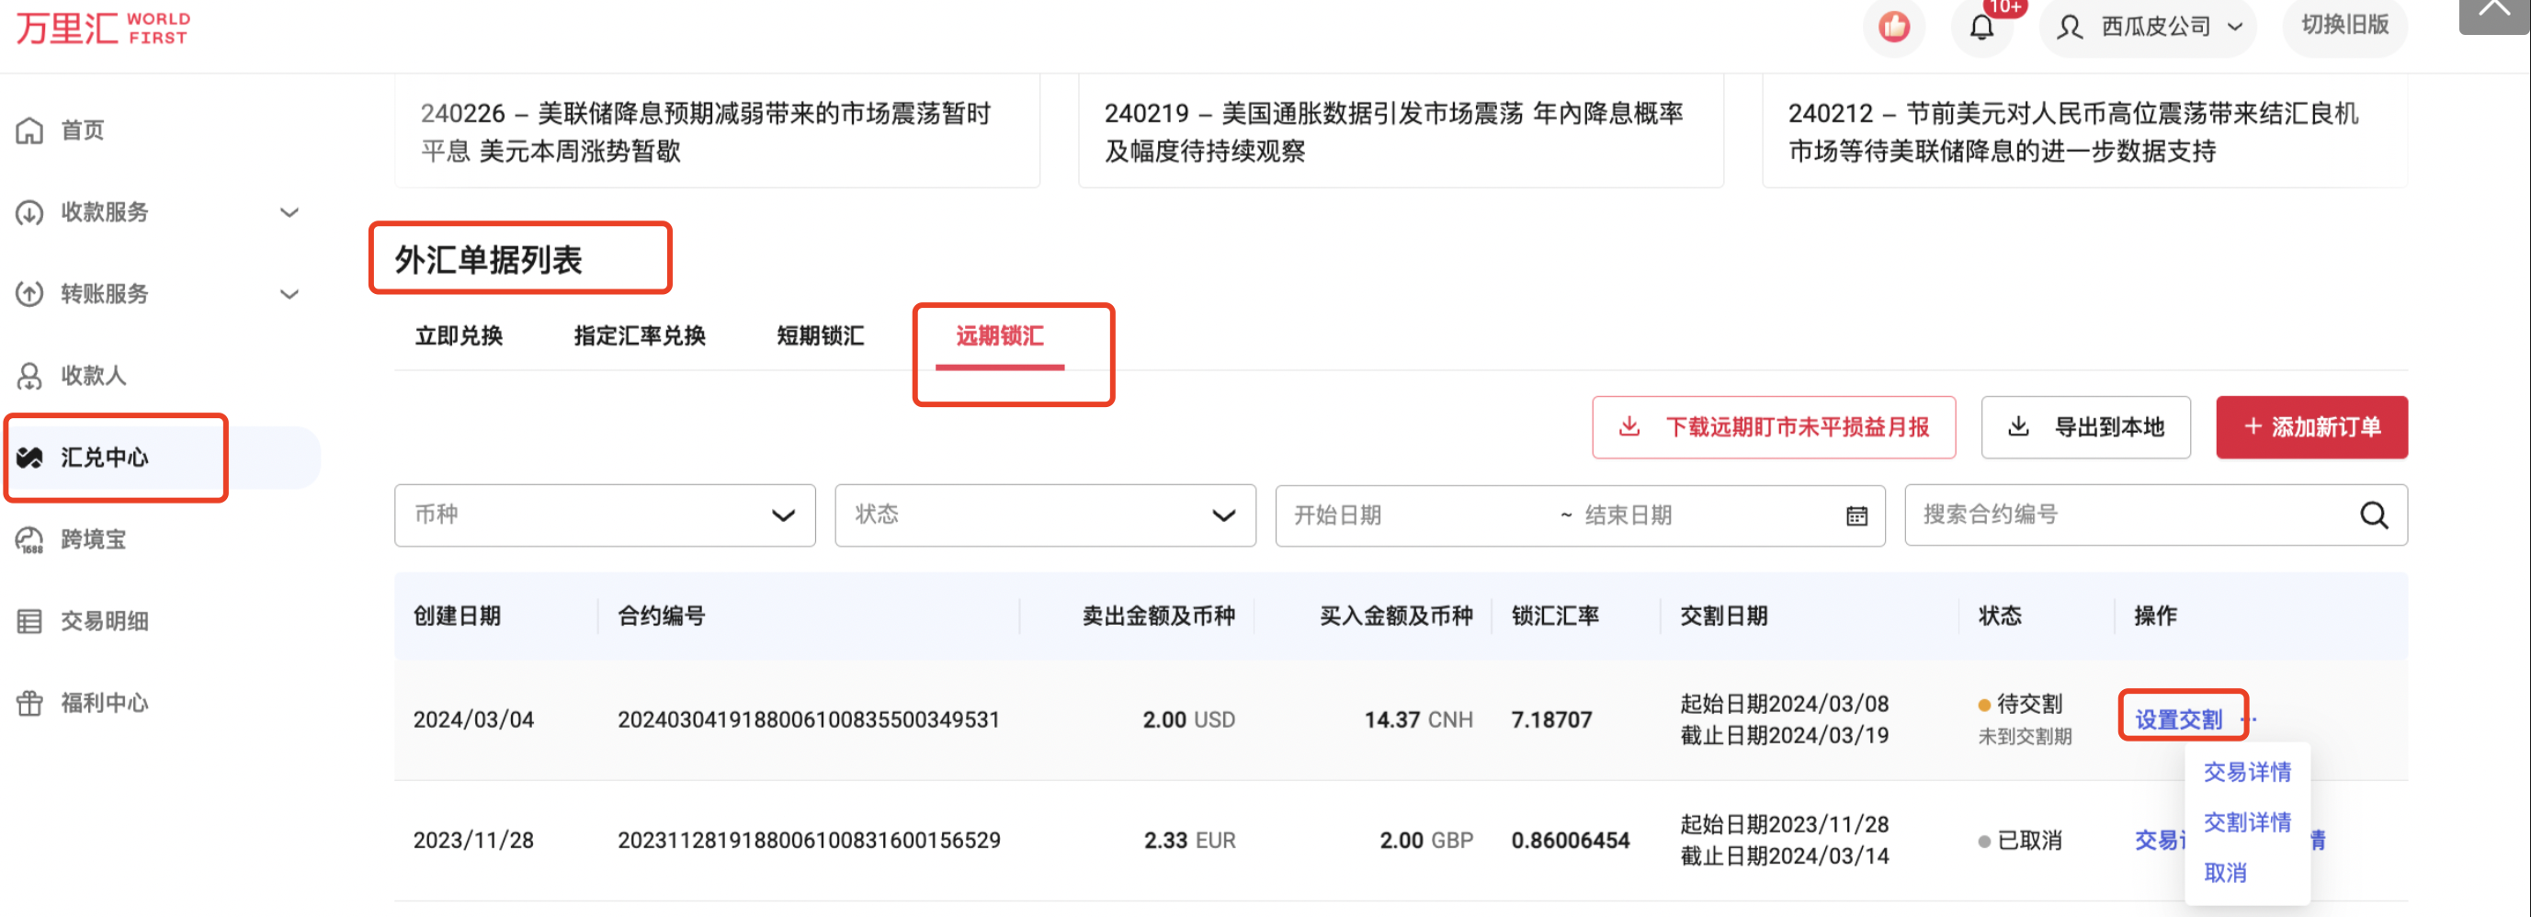This screenshot has width=2531, height=917.
Task: Click the 汇兑中心 exchange center icon
Action: [29, 456]
